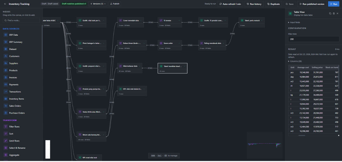Open the 'Bukan Aman' node chevron
The image size is (342, 162).
click(144, 43)
